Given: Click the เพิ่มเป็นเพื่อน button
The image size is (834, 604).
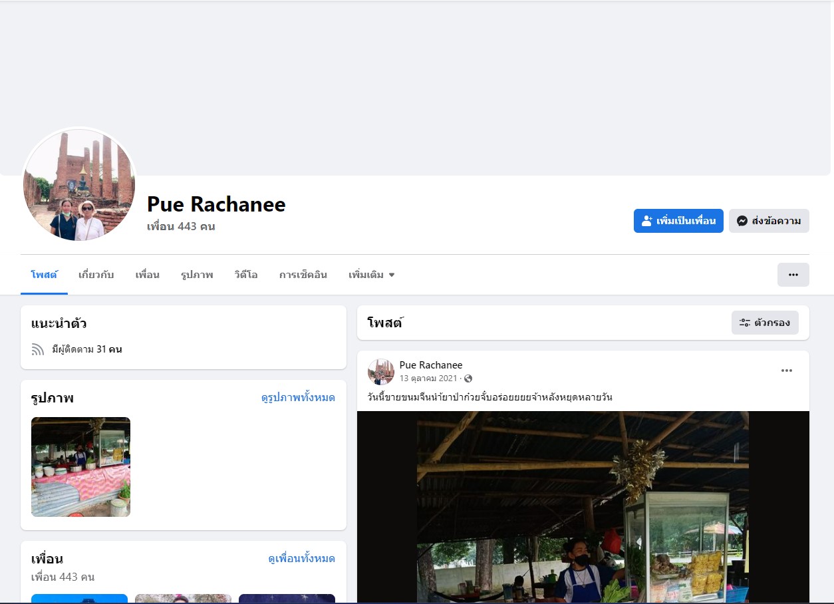Looking at the screenshot, I should [x=678, y=221].
